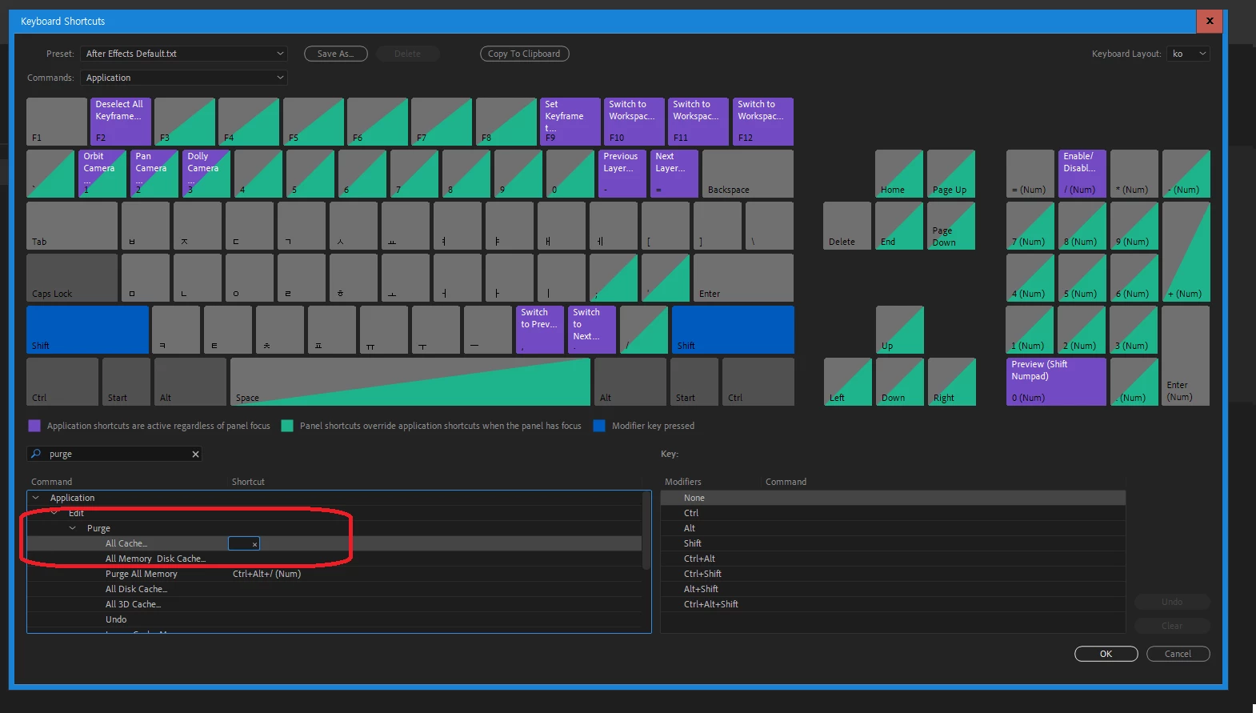
Task: Click the Right arrow key
Action: pos(952,382)
